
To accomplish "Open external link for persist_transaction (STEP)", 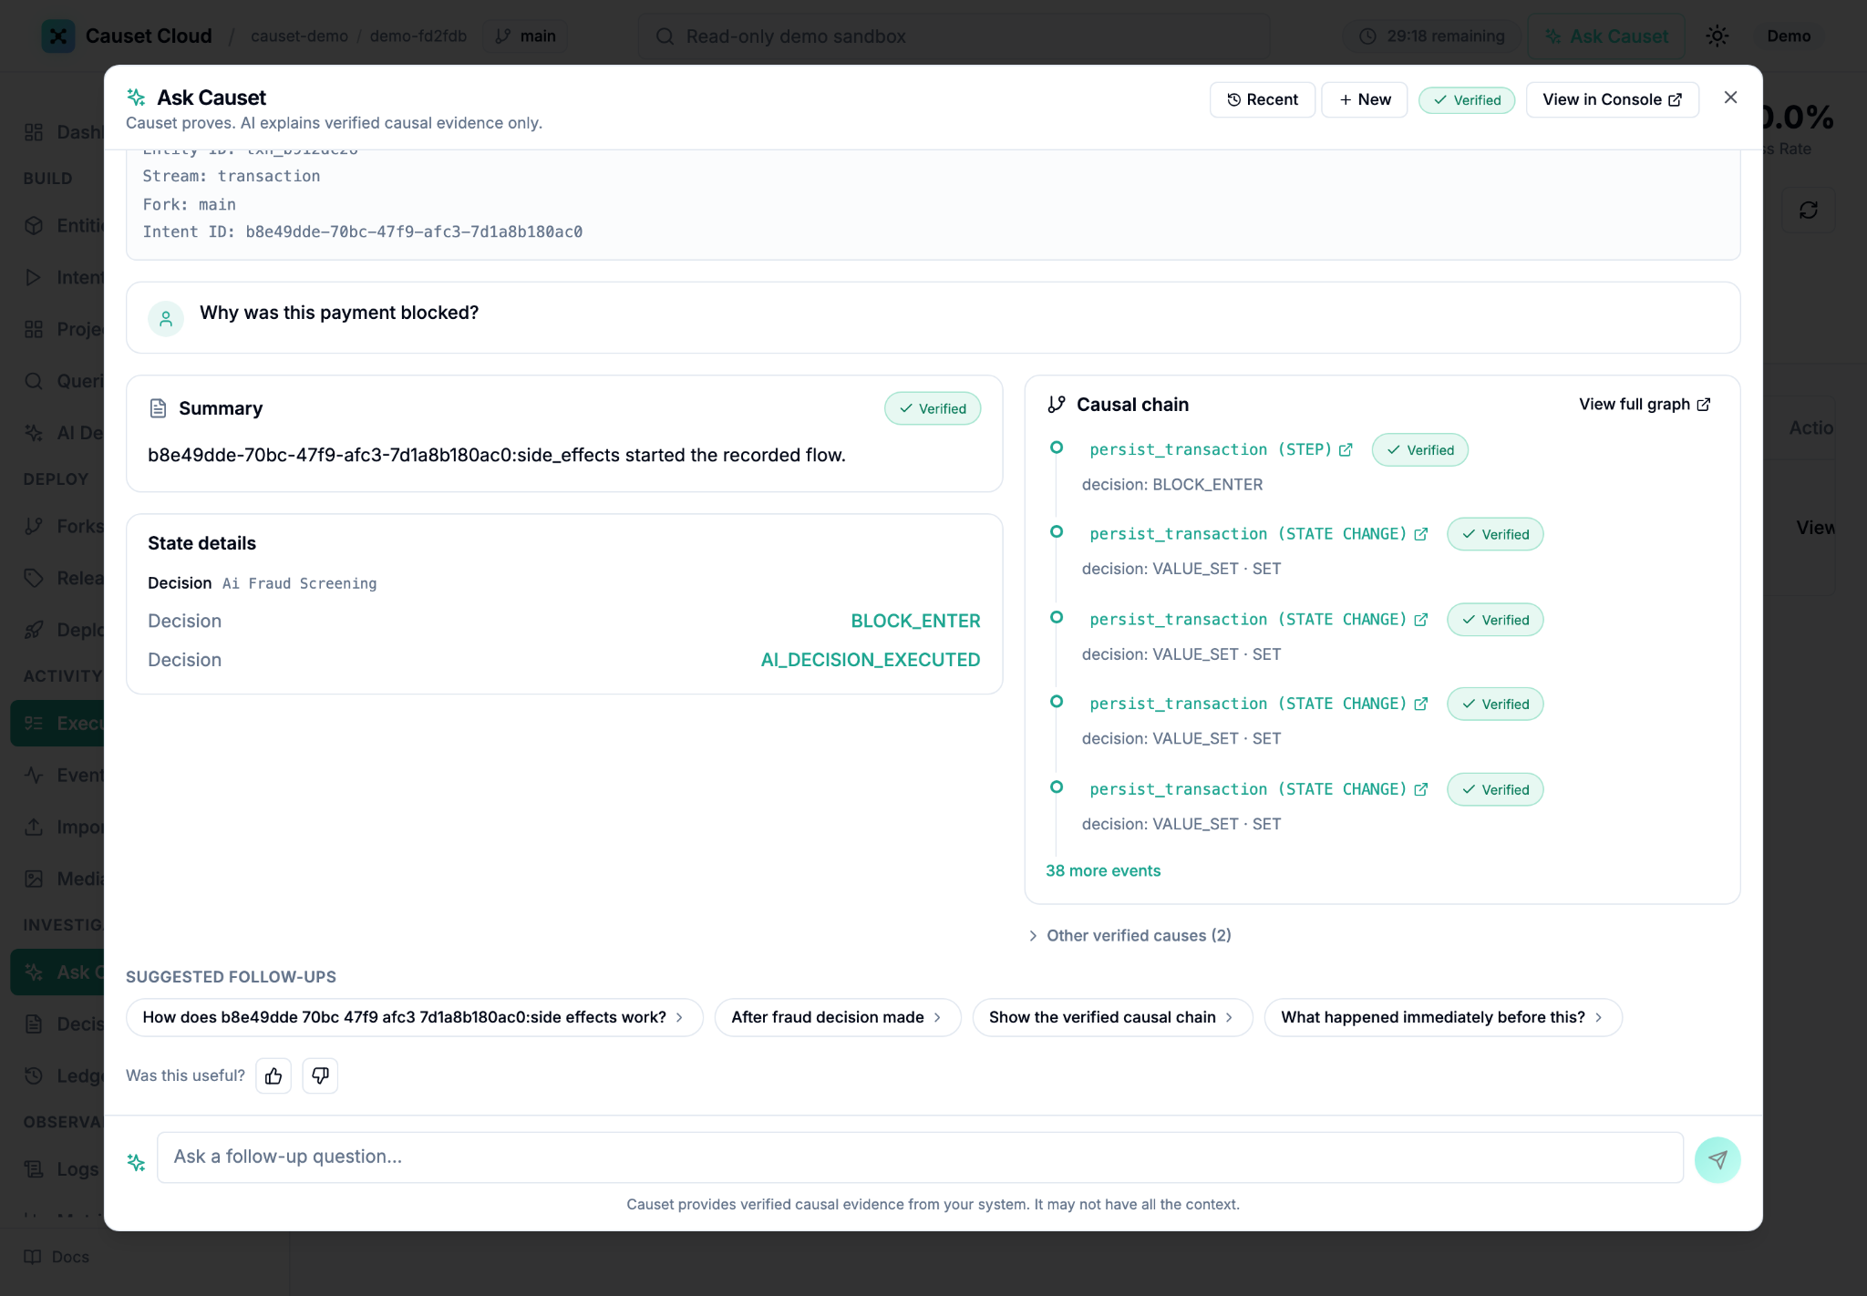I will (x=1346, y=450).
